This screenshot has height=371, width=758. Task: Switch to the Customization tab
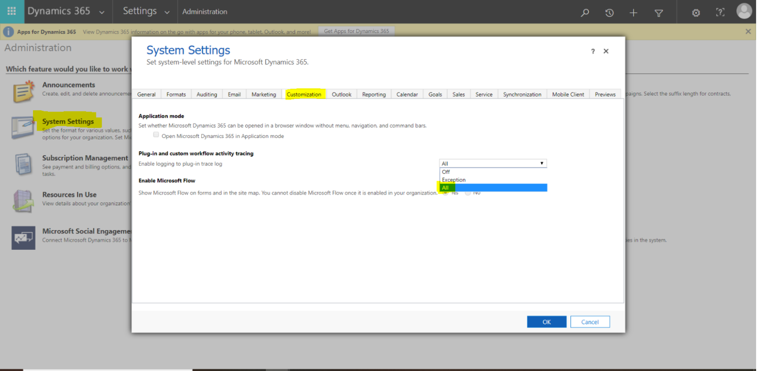tap(304, 94)
